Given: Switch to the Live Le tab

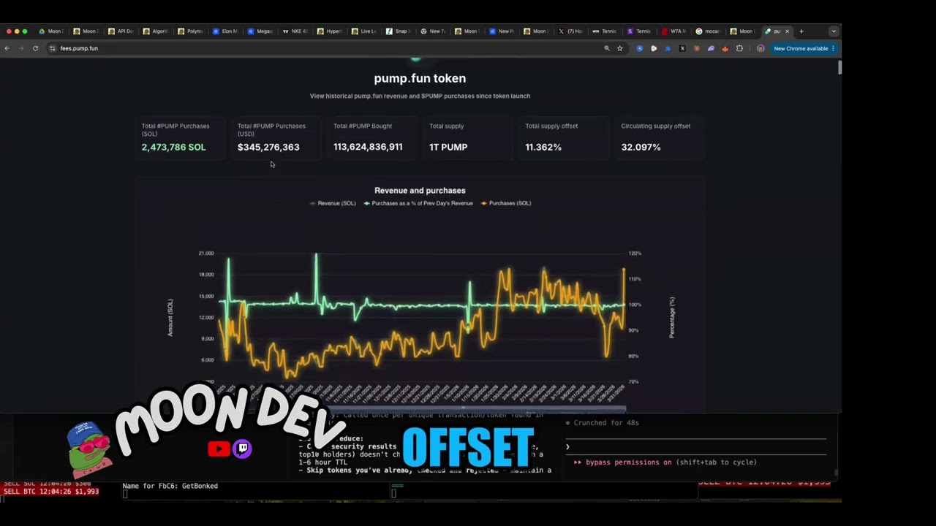Looking at the screenshot, I should tap(365, 31).
